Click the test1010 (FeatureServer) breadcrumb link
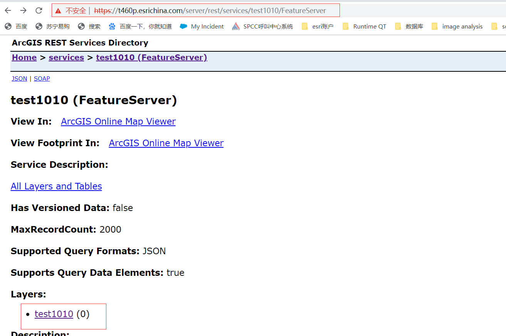506x336 pixels. click(x=151, y=57)
